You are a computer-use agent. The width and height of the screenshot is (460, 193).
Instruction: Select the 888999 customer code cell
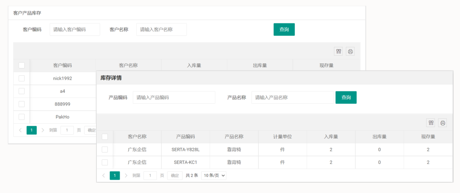pos(63,104)
